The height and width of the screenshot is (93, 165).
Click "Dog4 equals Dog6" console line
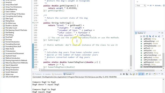click(x=42, y=92)
